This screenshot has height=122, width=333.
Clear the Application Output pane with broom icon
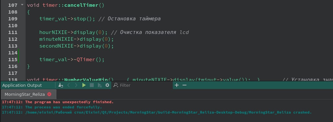pos(61,85)
